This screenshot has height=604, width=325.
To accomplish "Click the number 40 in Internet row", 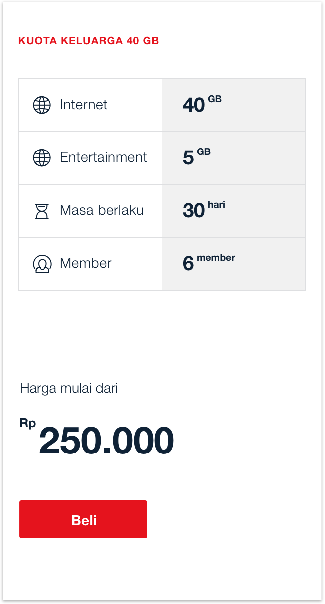I will pyautogui.click(x=194, y=105).
